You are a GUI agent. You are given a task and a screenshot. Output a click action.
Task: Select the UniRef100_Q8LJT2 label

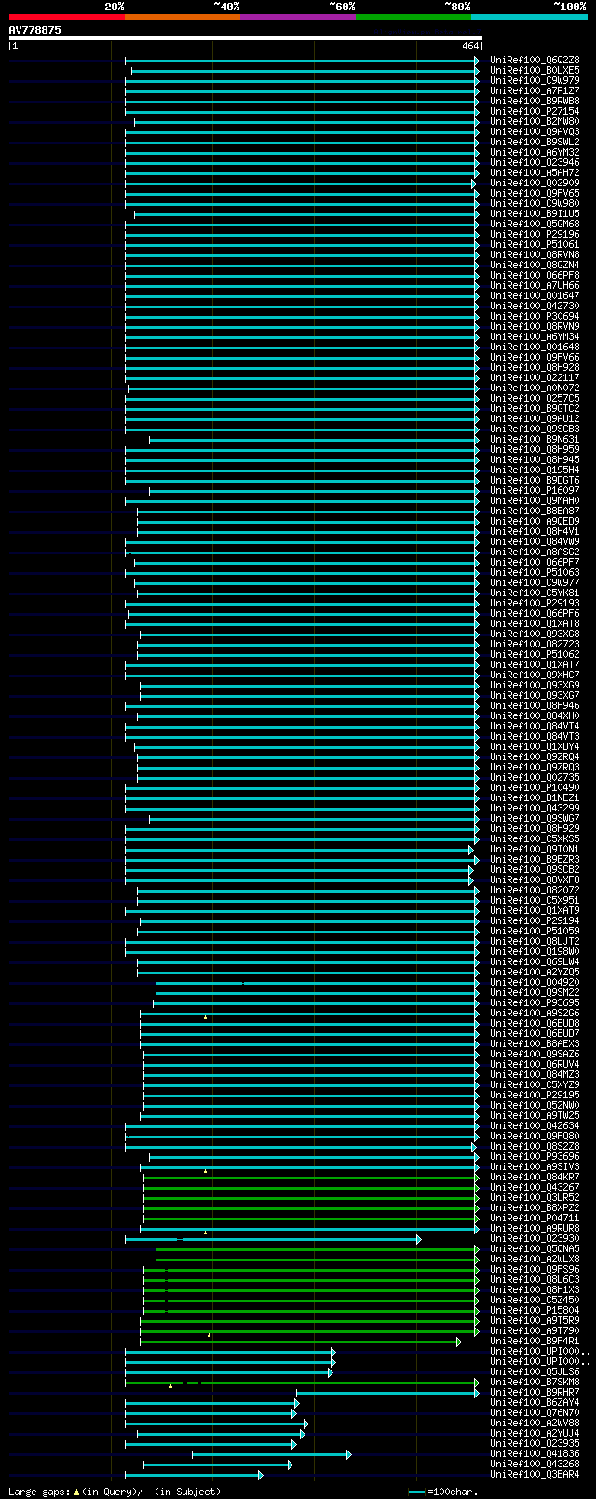pos(535,941)
